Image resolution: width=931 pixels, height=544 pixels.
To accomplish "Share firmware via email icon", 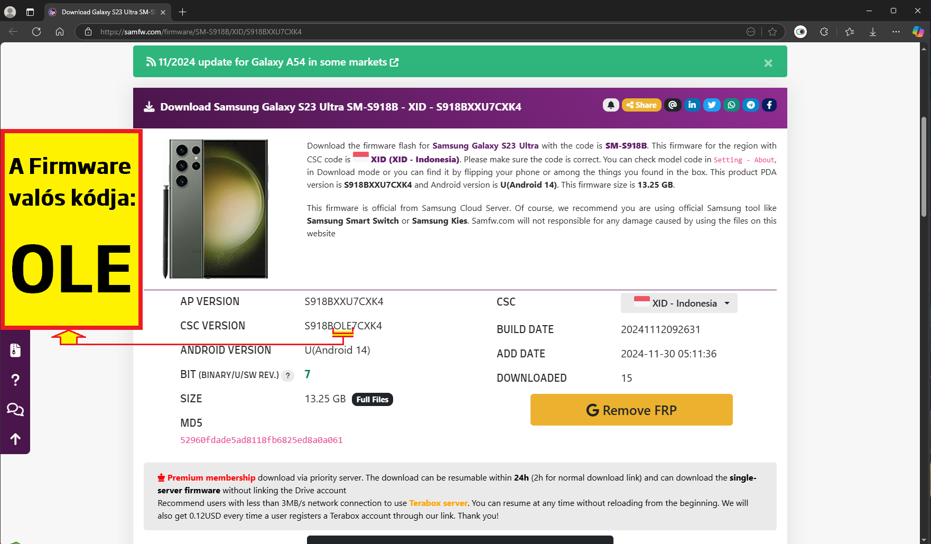I will [673, 105].
